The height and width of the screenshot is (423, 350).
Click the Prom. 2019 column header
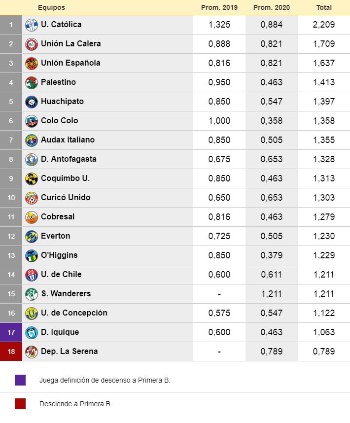click(x=219, y=7)
